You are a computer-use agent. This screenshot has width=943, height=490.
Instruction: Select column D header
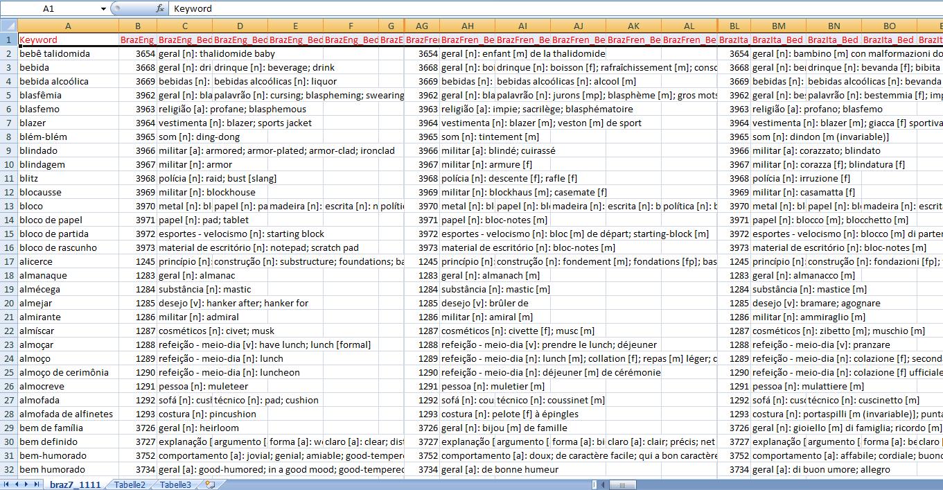click(x=240, y=26)
